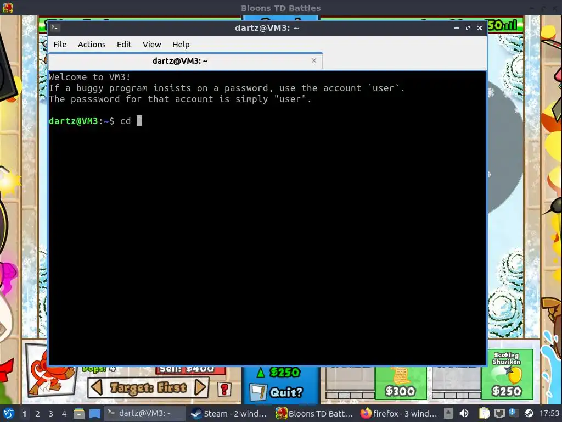Open the Help menu
The width and height of the screenshot is (562, 422).
181,45
